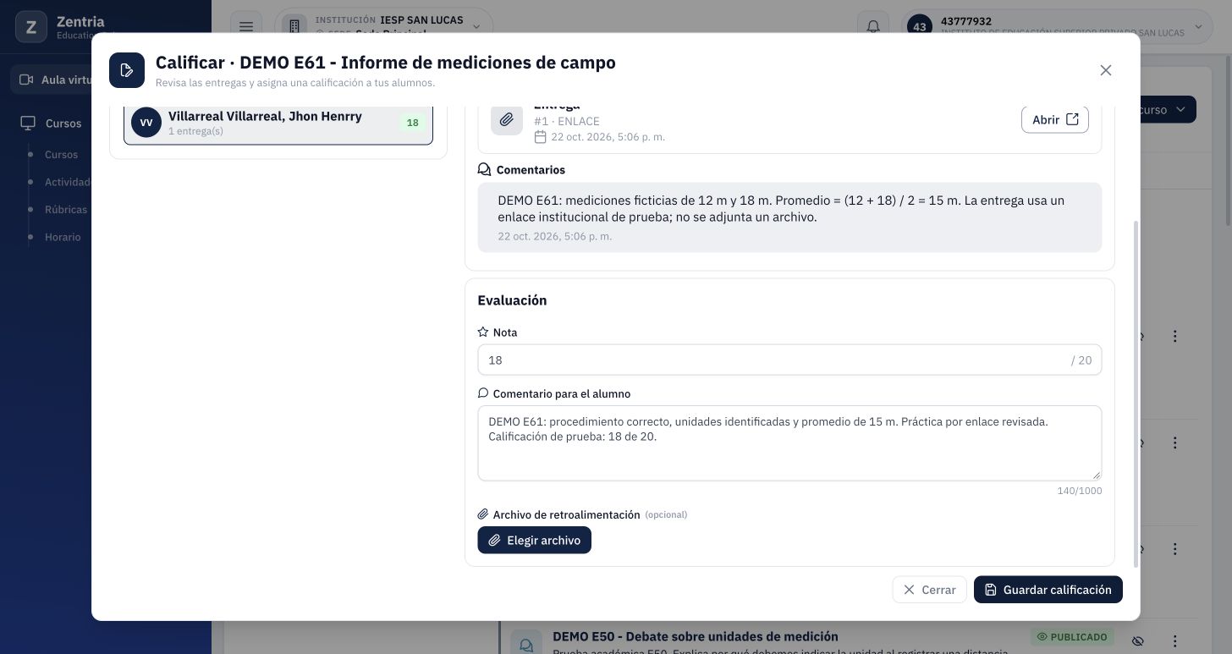Click the '140/1000' character counter
1232x654 pixels.
(x=1079, y=491)
